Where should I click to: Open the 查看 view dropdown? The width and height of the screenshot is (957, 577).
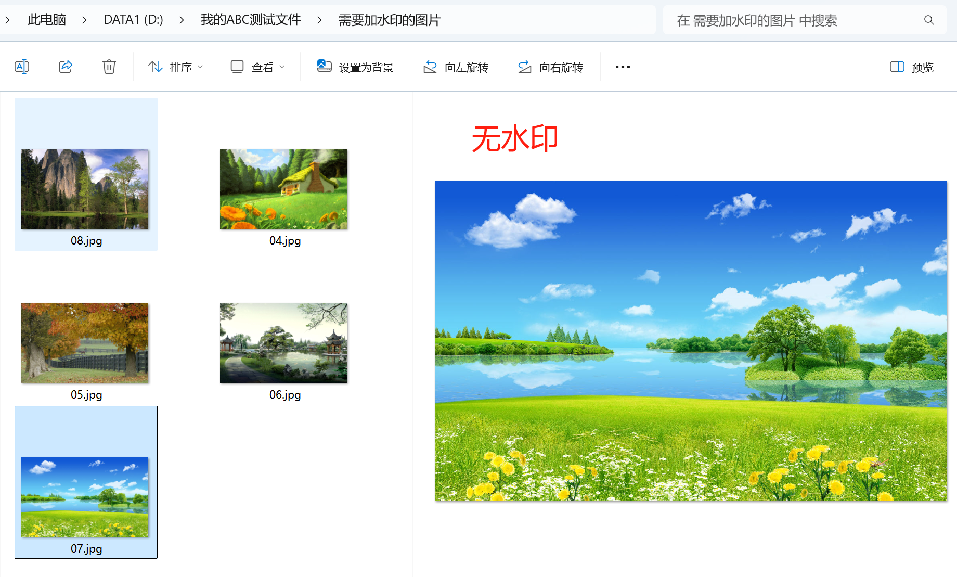(x=258, y=67)
